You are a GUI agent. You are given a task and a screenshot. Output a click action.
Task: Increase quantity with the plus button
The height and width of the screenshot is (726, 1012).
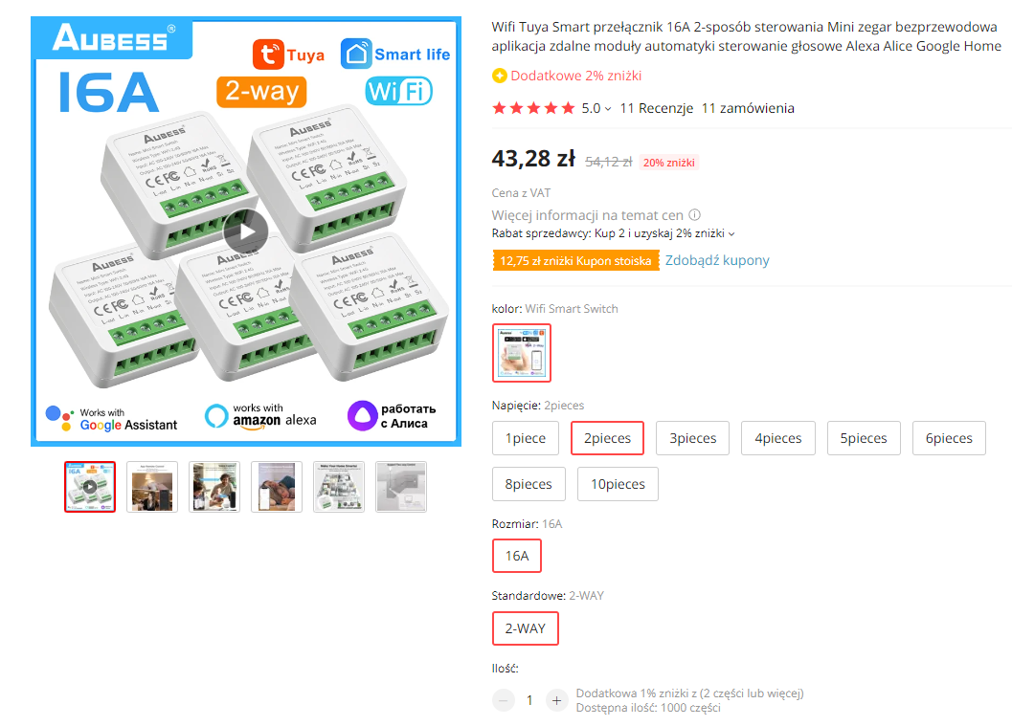click(556, 700)
